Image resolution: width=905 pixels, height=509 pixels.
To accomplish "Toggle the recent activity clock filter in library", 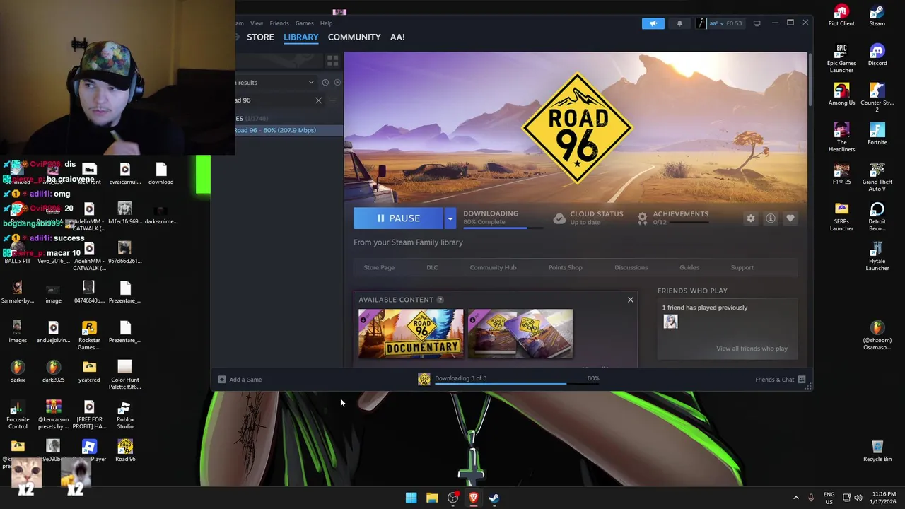I will (x=325, y=83).
